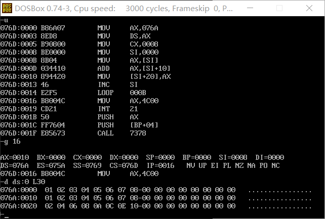Click the DOSBox 0.74-3 title text
This screenshot has height=219, width=325.
tap(124, 9)
